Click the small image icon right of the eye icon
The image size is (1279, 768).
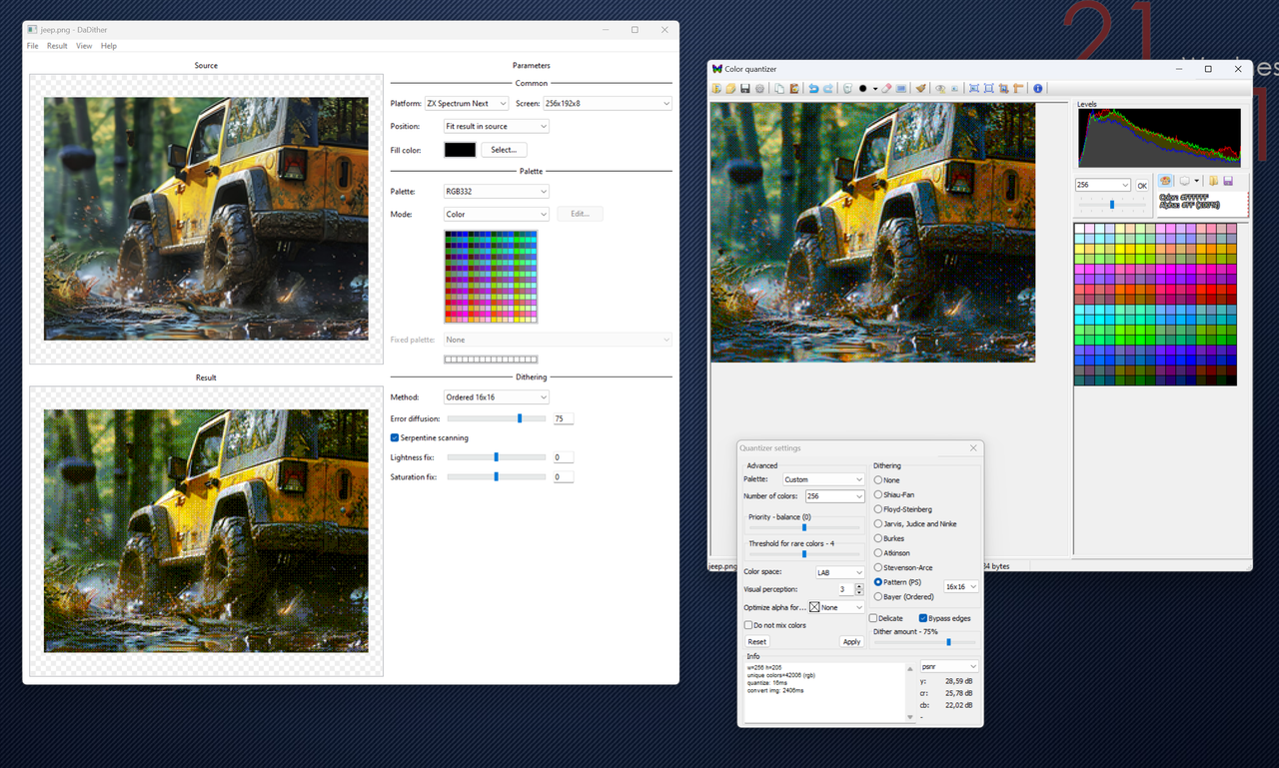[955, 88]
